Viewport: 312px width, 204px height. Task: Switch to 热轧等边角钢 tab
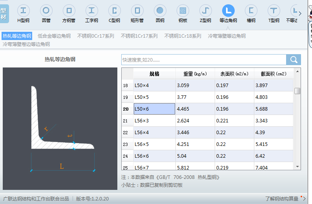tap(17, 36)
